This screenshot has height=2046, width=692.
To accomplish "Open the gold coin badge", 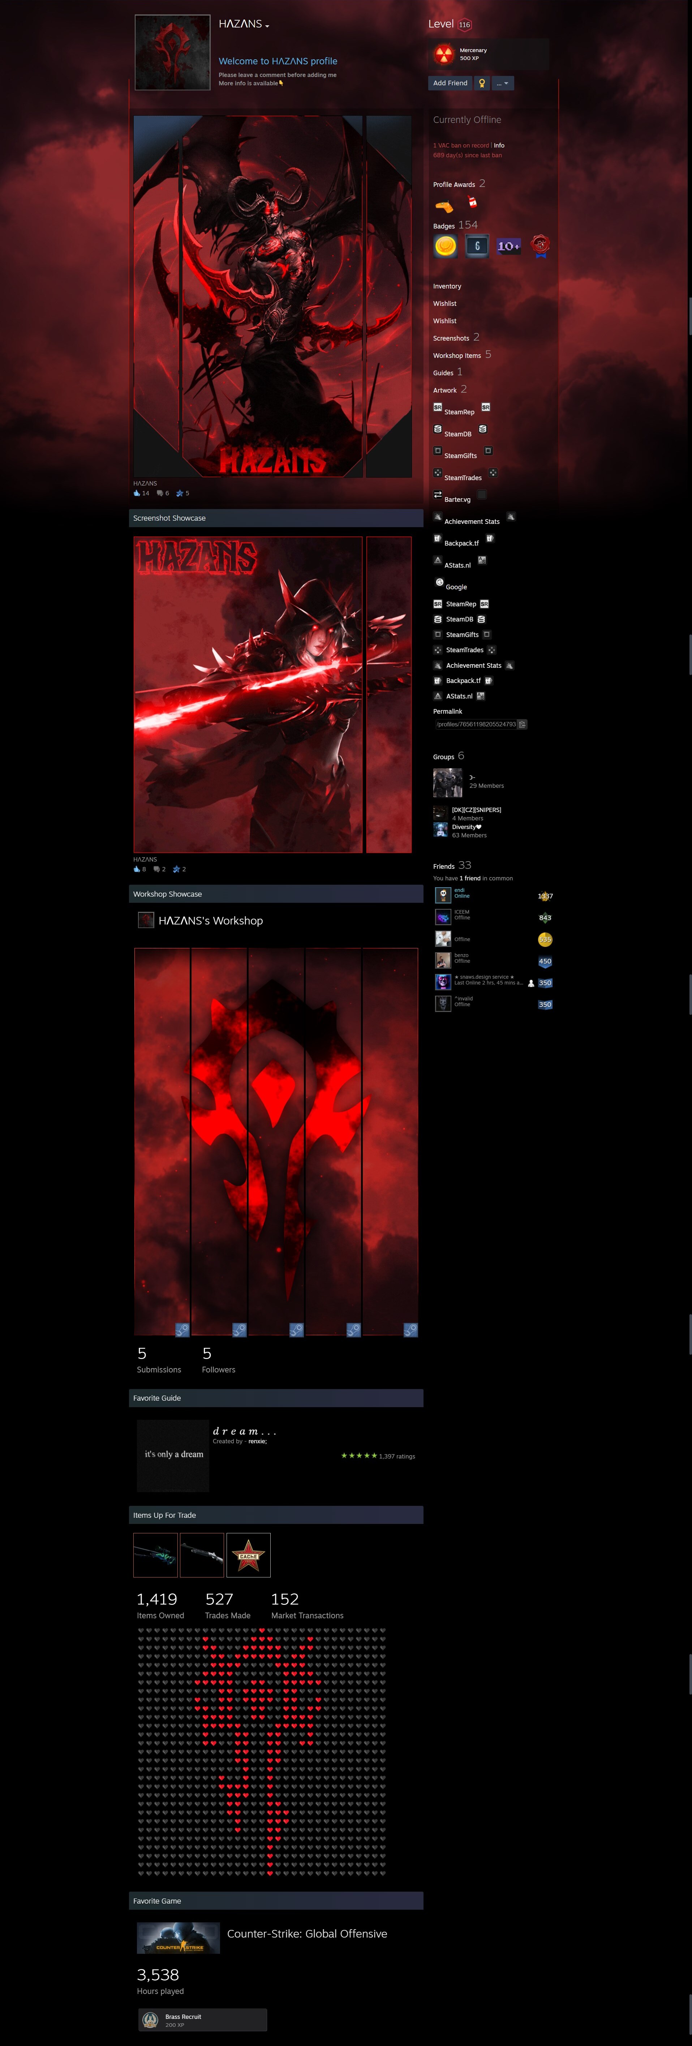I will 446,246.
